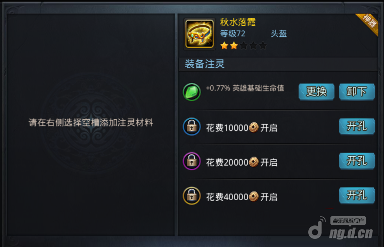Click the blue-ringed locked slot icon
This screenshot has width=384, height=247.
coord(192,127)
